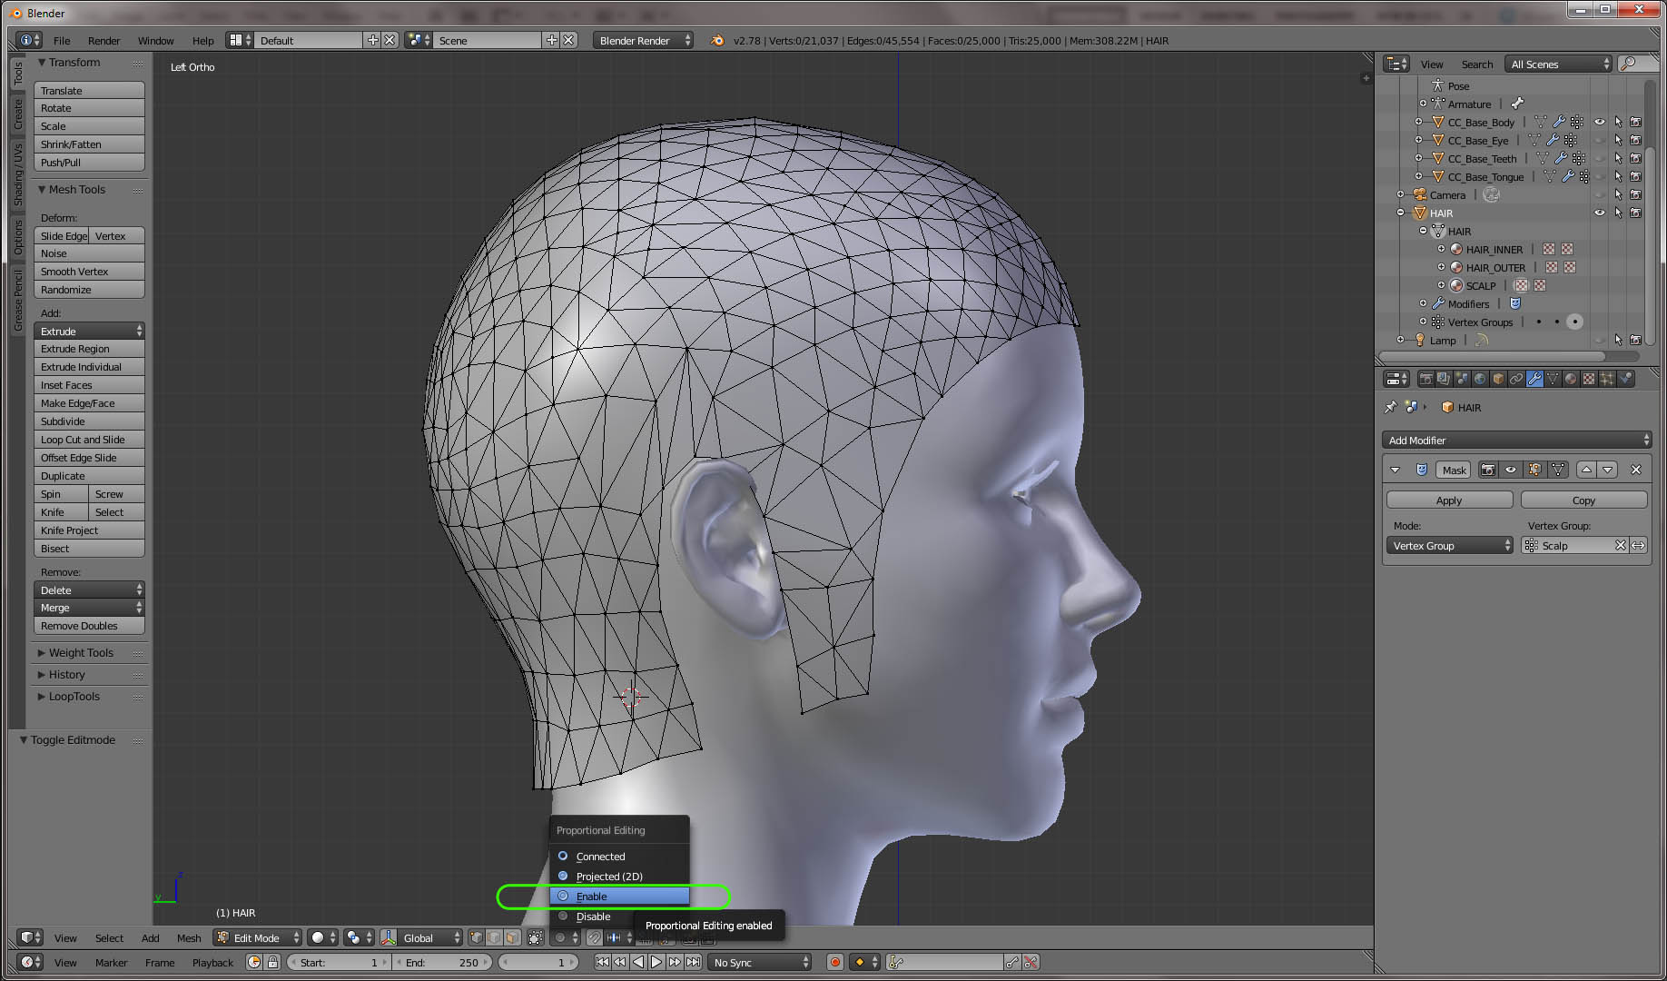
Task: Open the Render Layers properties tab
Action: (1444, 379)
